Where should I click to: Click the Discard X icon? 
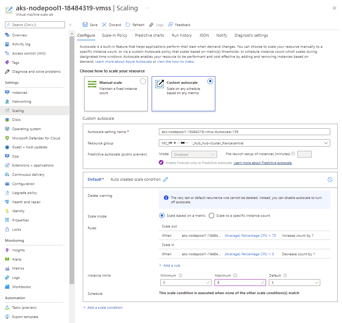[104, 25]
